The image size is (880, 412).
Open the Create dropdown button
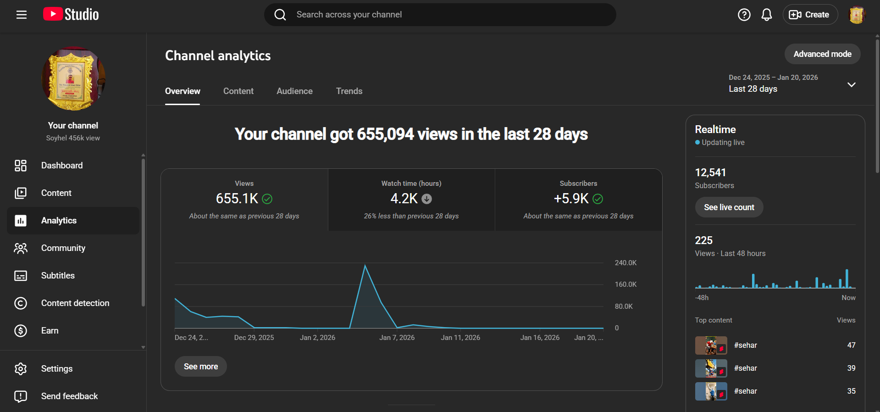pyautogui.click(x=810, y=15)
